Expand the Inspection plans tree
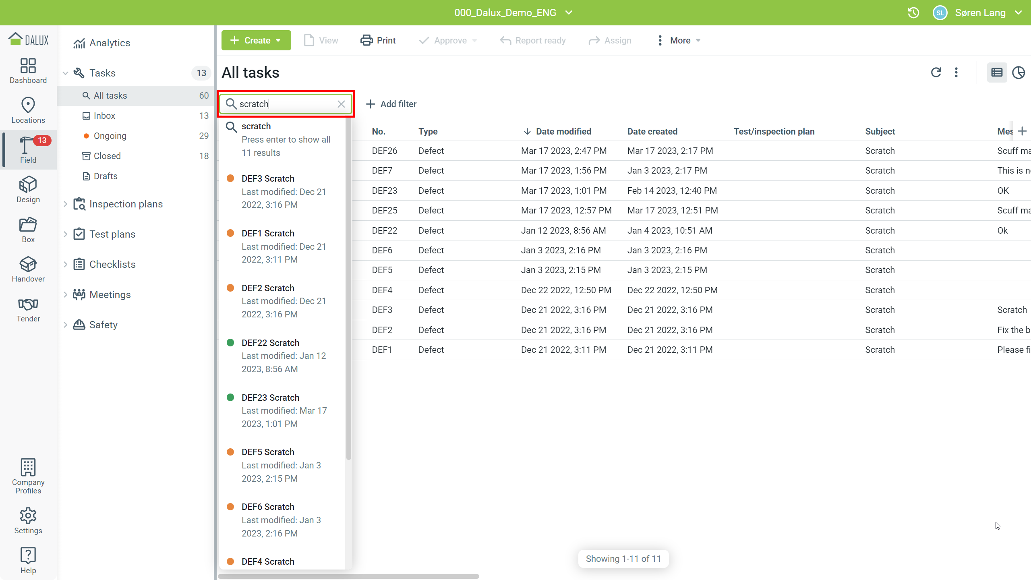Image resolution: width=1031 pixels, height=580 pixels. [65, 204]
